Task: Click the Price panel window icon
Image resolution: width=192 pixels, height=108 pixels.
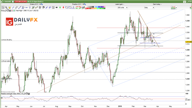Action: click(8, 11)
